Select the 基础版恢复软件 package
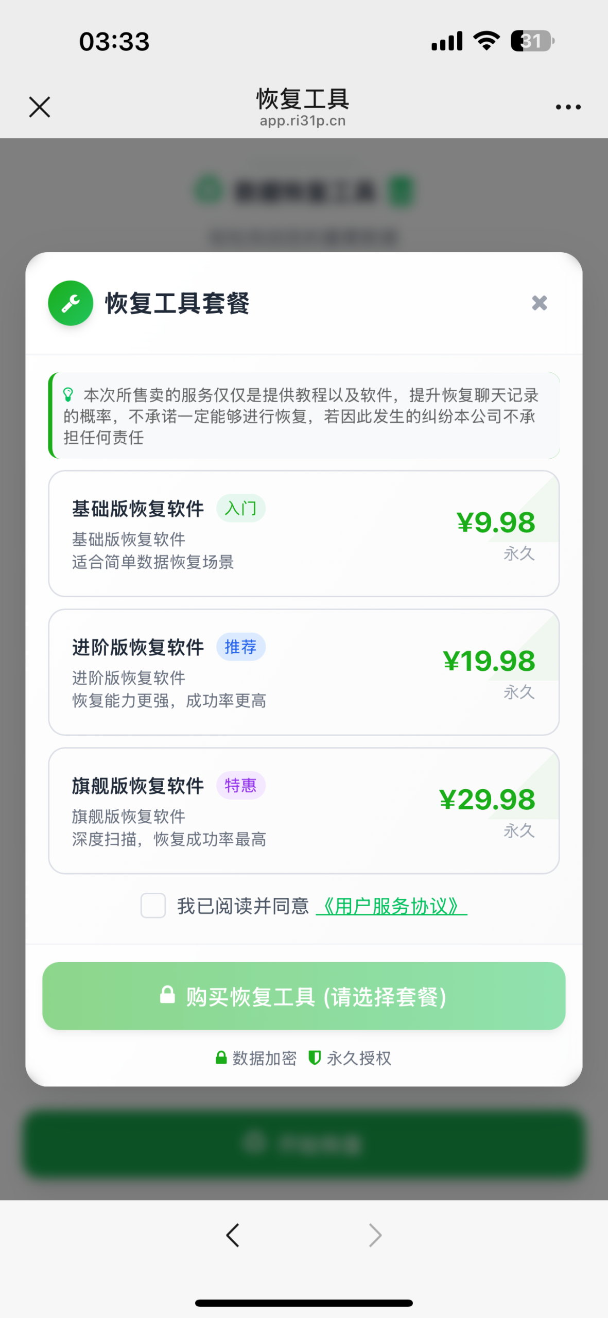 point(304,533)
